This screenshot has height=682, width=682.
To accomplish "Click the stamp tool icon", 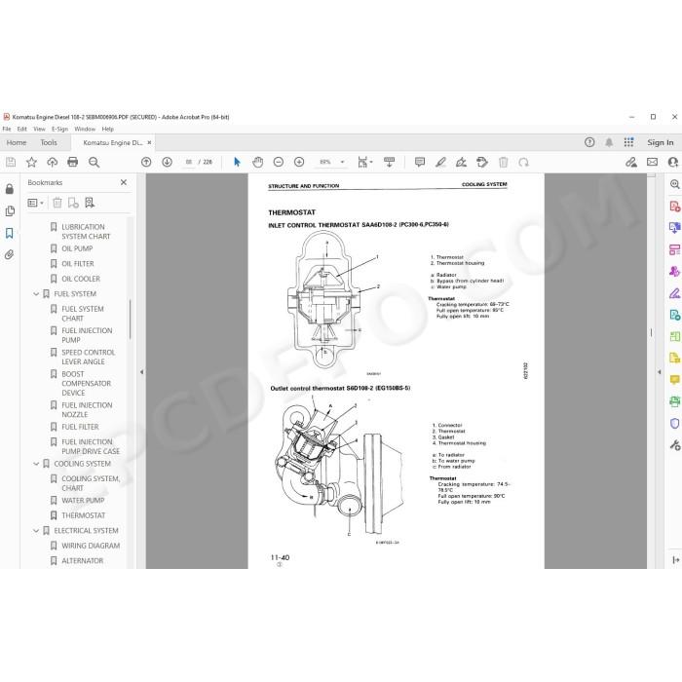I will [x=482, y=163].
